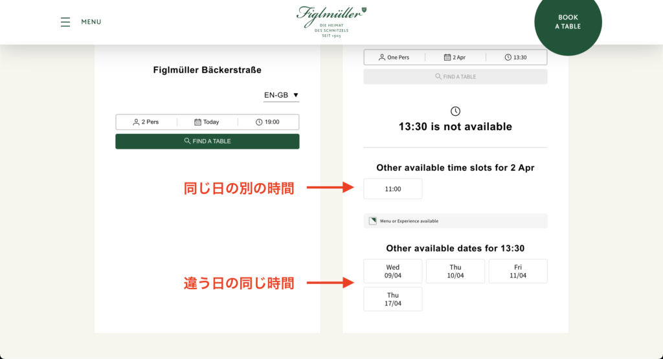Open the 2 Apr date selector
The height and width of the screenshot is (359, 663).
click(455, 58)
